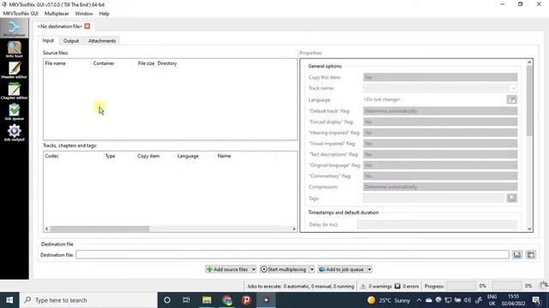549x308 pixels.
Task: Open the Help menu
Action: [x=104, y=14]
